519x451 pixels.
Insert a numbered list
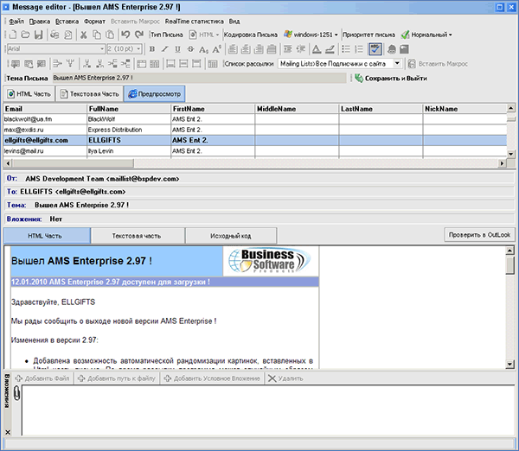(x=359, y=49)
